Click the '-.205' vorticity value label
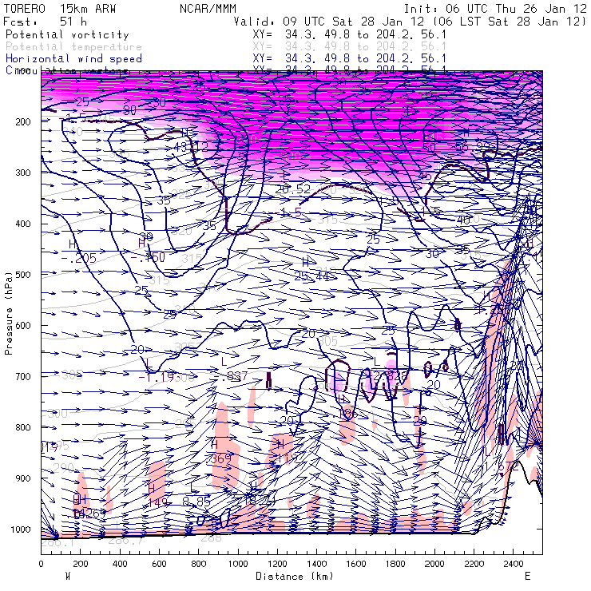591x591 pixels. (x=79, y=259)
